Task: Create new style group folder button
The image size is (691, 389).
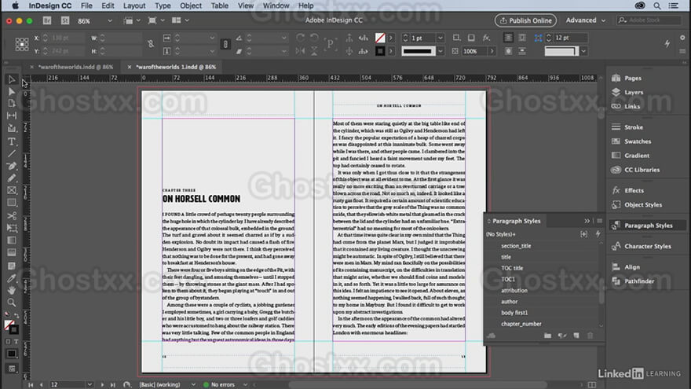Action: point(547,336)
